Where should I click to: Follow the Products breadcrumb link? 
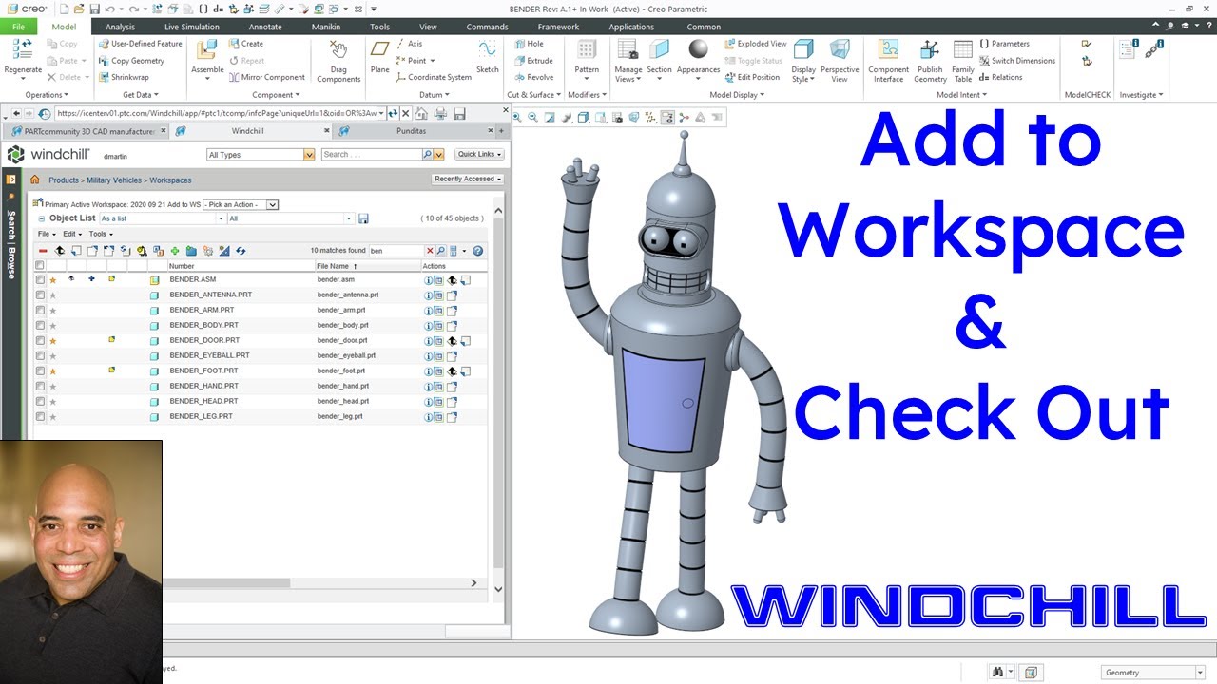(64, 180)
